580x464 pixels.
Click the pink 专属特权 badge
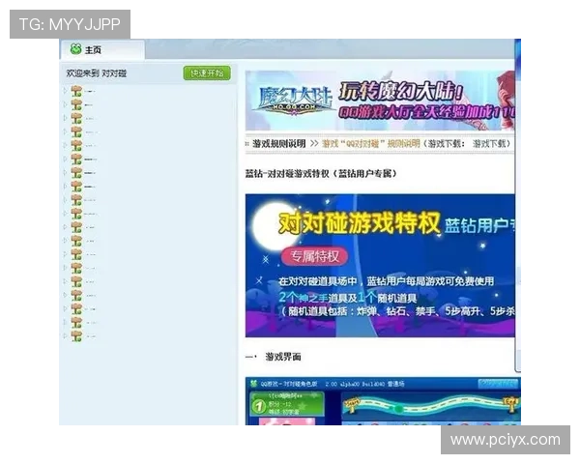[x=314, y=256]
